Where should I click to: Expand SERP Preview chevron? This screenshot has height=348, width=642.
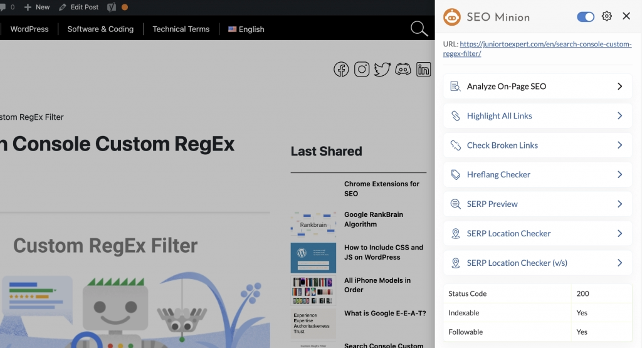coord(619,204)
